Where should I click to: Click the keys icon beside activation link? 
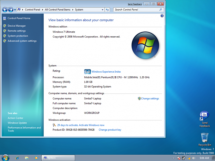54,125
